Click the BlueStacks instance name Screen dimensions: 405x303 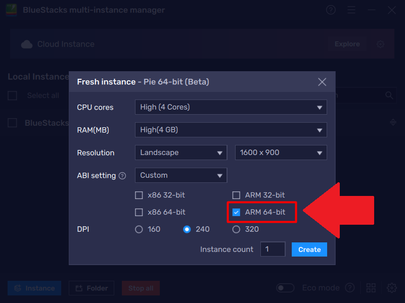(x=47, y=123)
